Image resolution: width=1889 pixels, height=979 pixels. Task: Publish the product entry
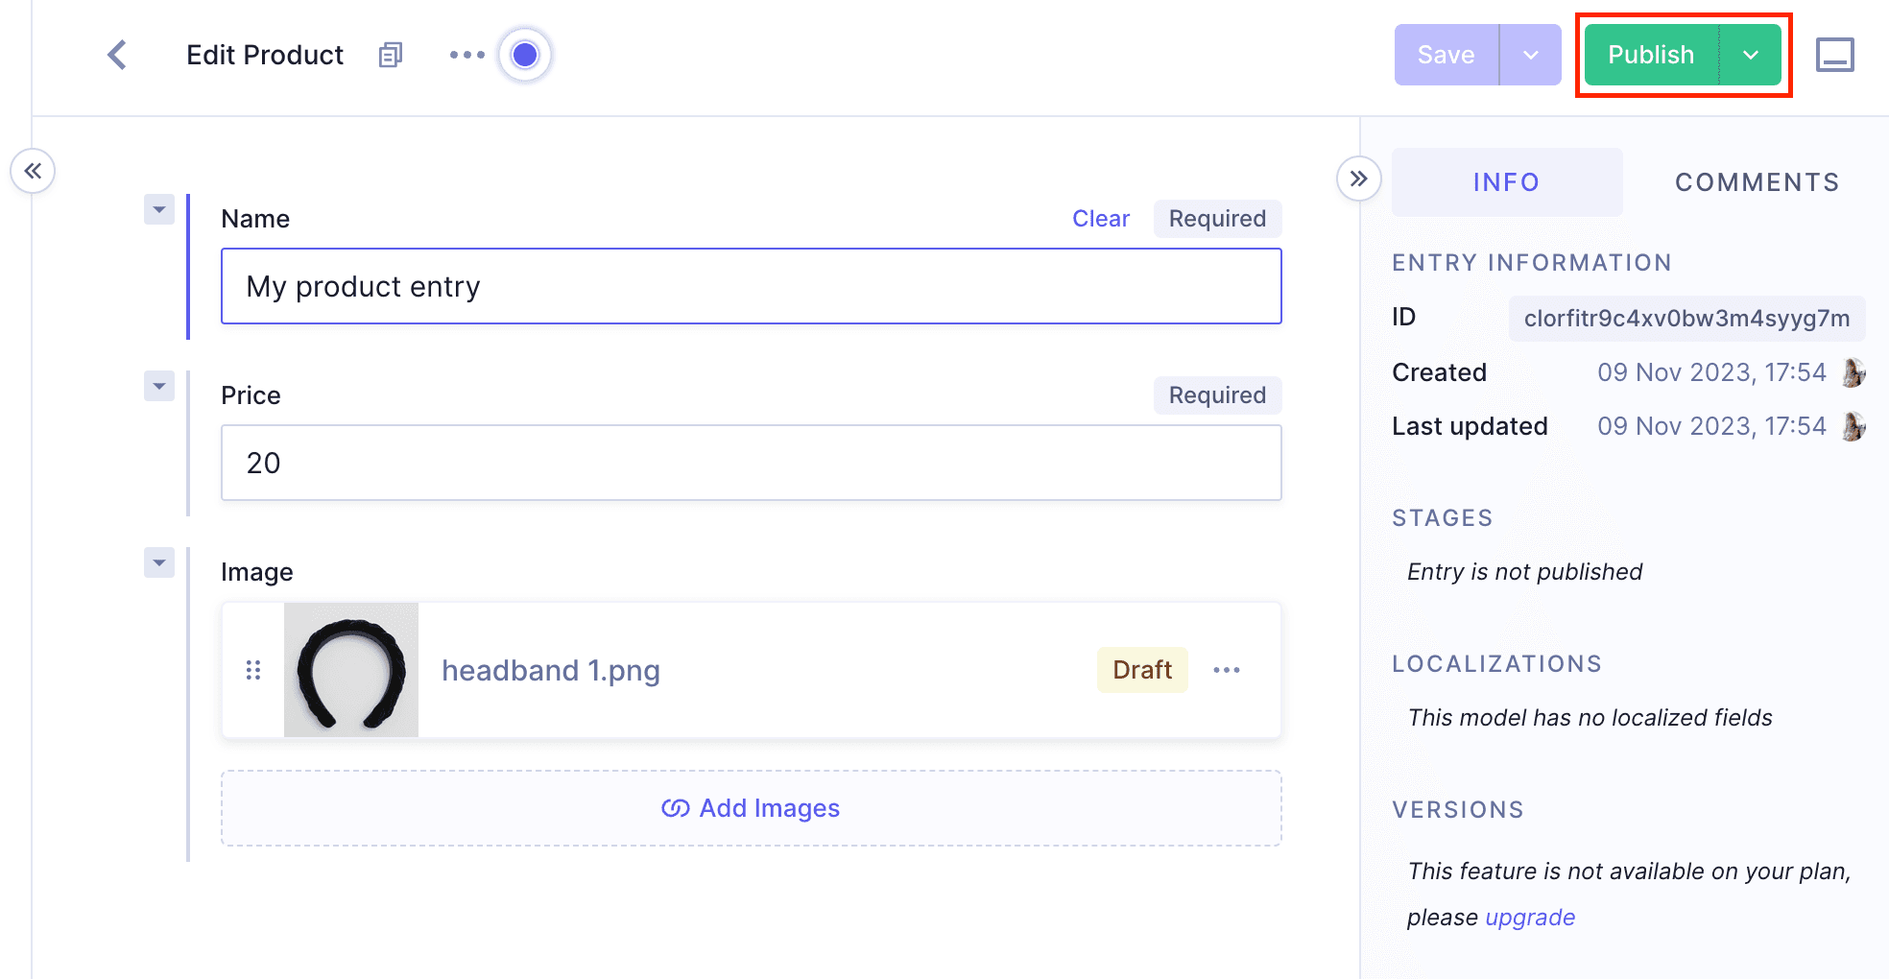tap(1650, 55)
